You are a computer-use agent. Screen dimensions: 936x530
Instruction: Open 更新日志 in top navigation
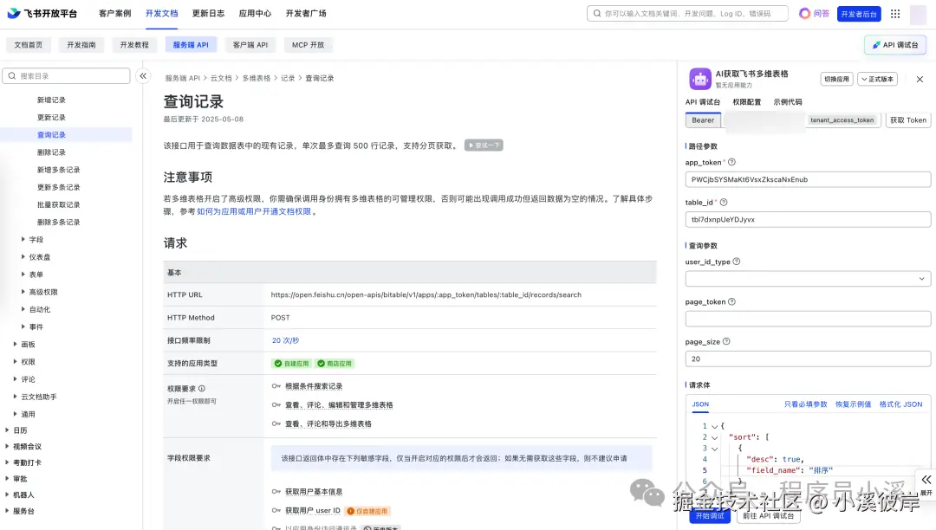tap(208, 13)
